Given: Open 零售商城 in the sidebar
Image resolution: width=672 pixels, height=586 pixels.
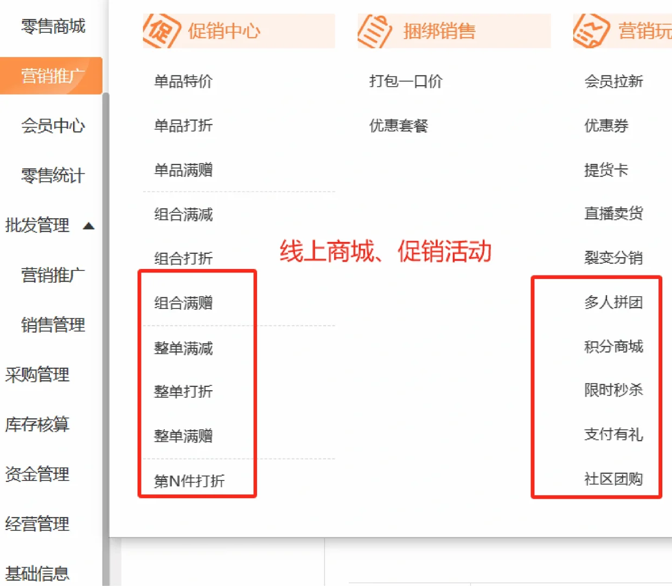Looking at the screenshot, I should tap(53, 26).
